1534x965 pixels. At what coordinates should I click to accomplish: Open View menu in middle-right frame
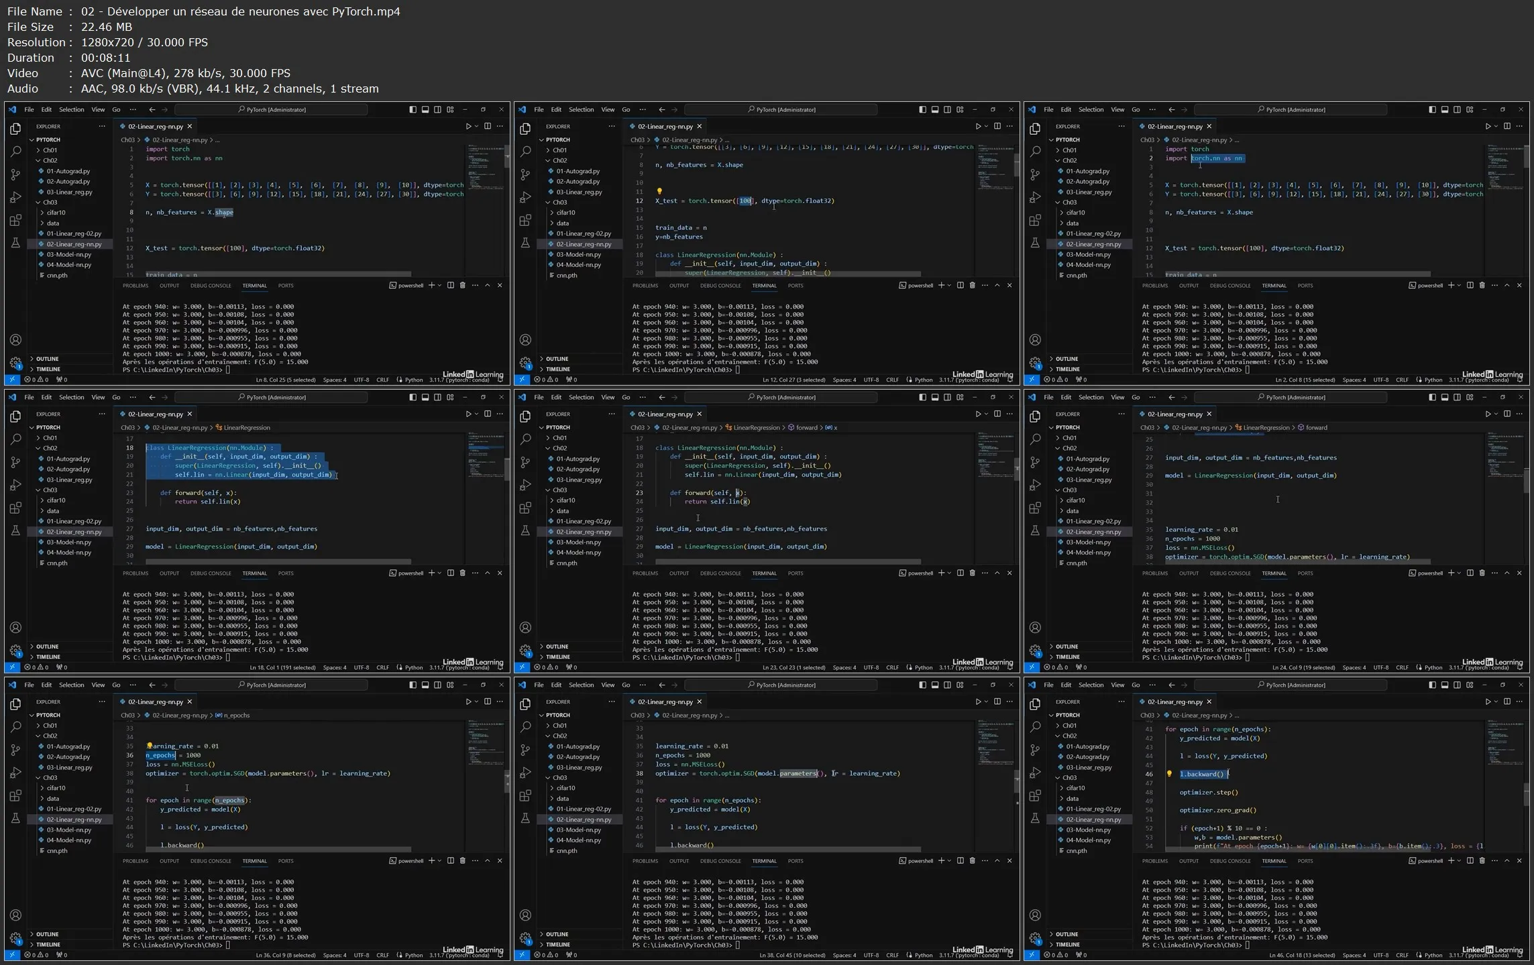click(x=1117, y=397)
